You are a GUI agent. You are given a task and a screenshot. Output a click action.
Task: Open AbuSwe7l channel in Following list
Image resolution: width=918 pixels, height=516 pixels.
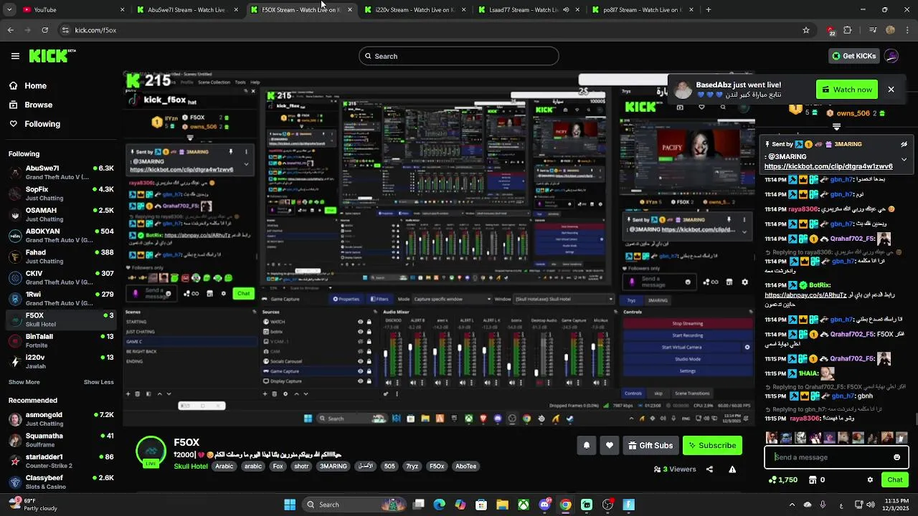61,173
